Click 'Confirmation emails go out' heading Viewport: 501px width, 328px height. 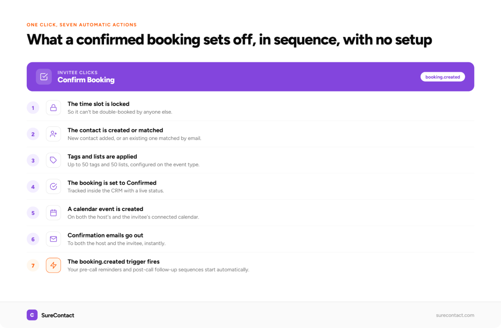(x=105, y=235)
